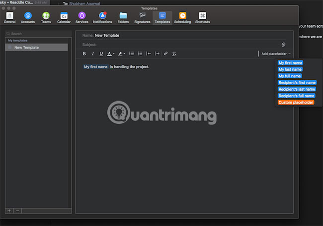323x226 pixels.
Task: Insert a numbered list
Action: pos(140,54)
